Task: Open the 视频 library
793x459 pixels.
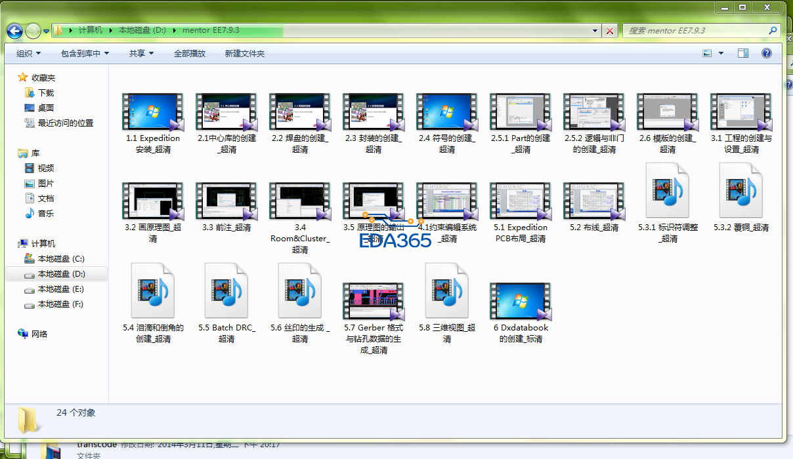Action: (x=39, y=168)
